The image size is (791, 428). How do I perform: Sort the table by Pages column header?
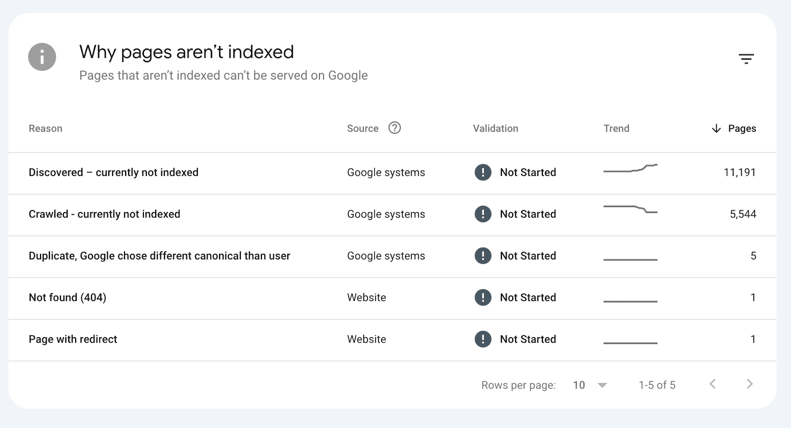tap(742, 128)
